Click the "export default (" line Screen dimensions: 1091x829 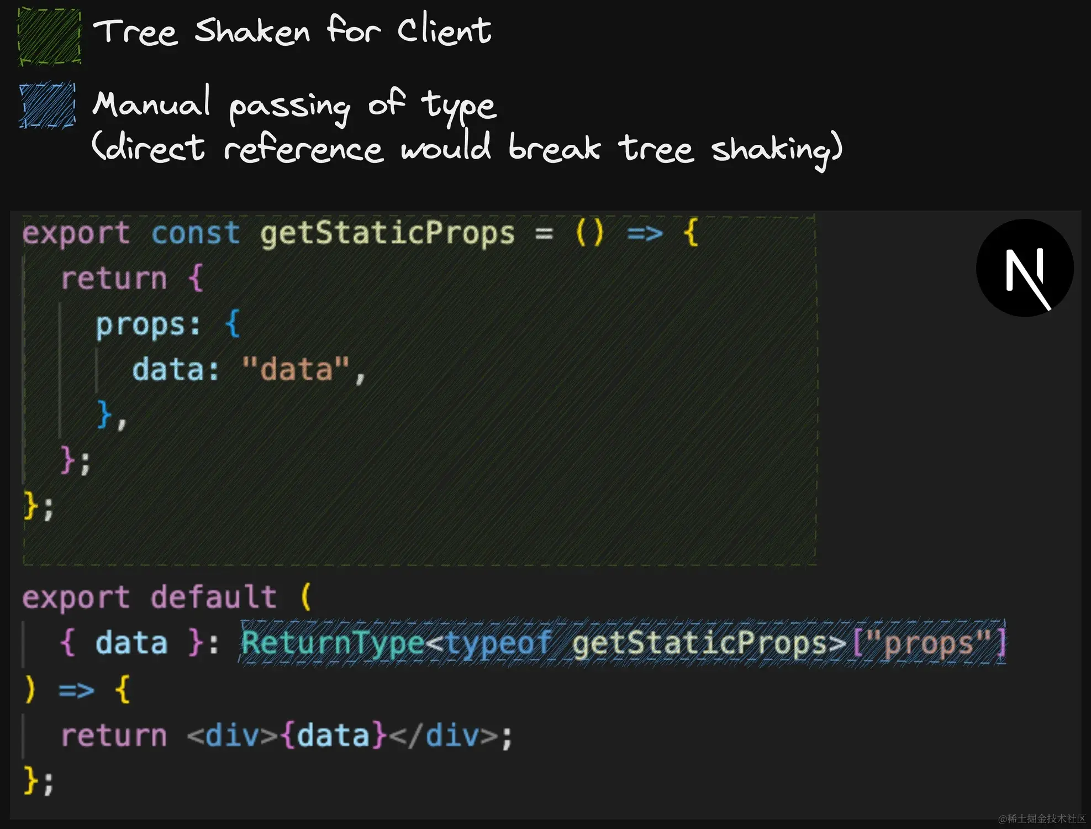pos(167,597)
